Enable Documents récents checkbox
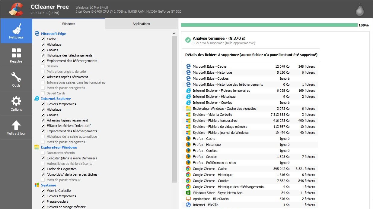This screenshot has height=209, width=373. coord(43,153)
